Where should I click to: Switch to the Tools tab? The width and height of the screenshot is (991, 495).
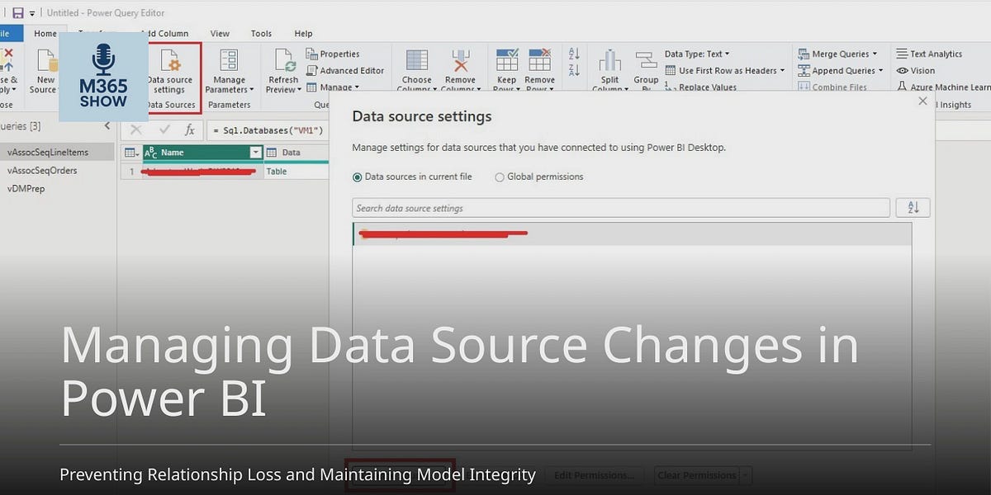[x=261, y=34]
